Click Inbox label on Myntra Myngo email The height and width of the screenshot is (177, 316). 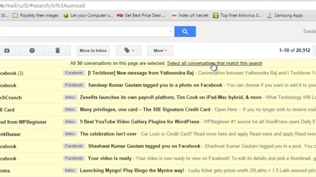pyautogui.click(x=70, y=171)
